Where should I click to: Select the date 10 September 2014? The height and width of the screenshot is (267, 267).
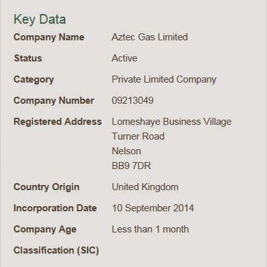click(153, 208)
